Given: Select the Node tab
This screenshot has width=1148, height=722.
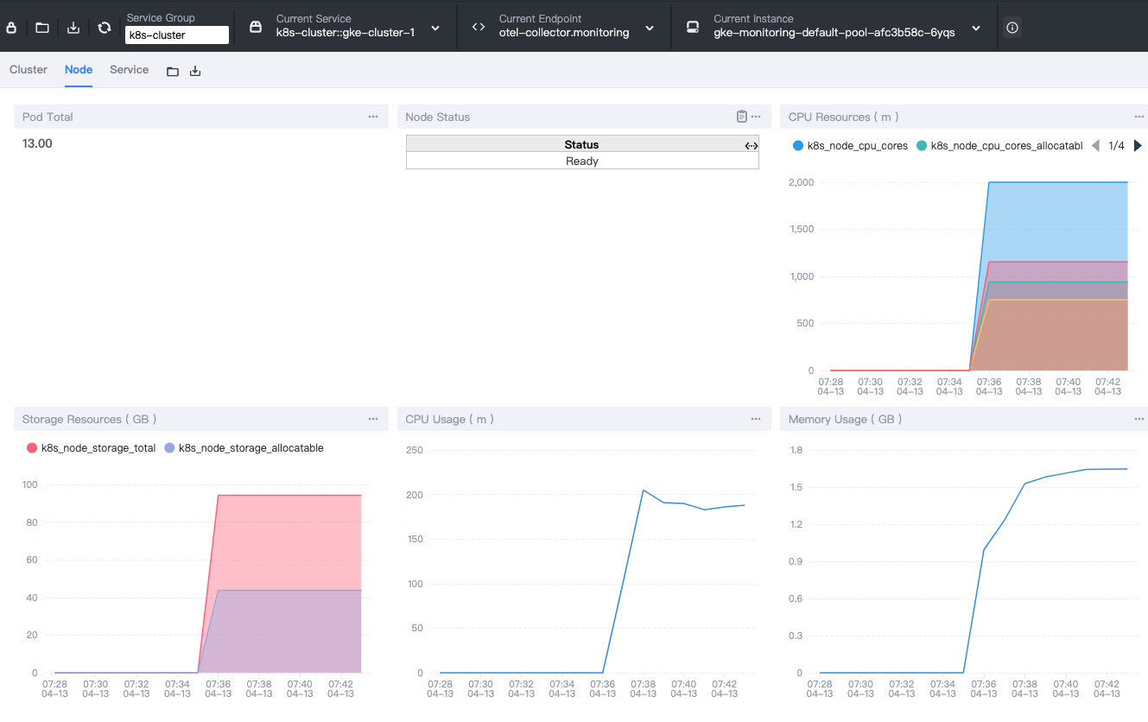Looking at the screenshot, I should (x=79, y=70).
